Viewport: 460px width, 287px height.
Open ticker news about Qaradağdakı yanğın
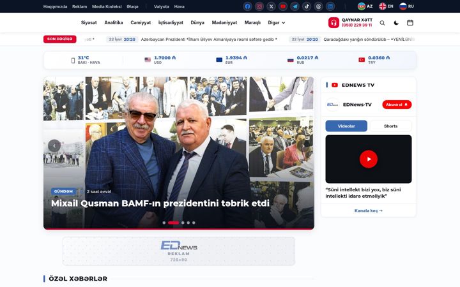click(369, 40)
